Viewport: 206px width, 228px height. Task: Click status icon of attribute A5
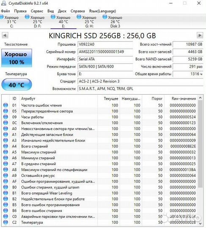5,152
